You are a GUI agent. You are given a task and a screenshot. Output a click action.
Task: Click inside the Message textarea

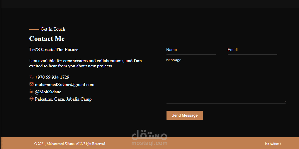click(x=226, y=80)
